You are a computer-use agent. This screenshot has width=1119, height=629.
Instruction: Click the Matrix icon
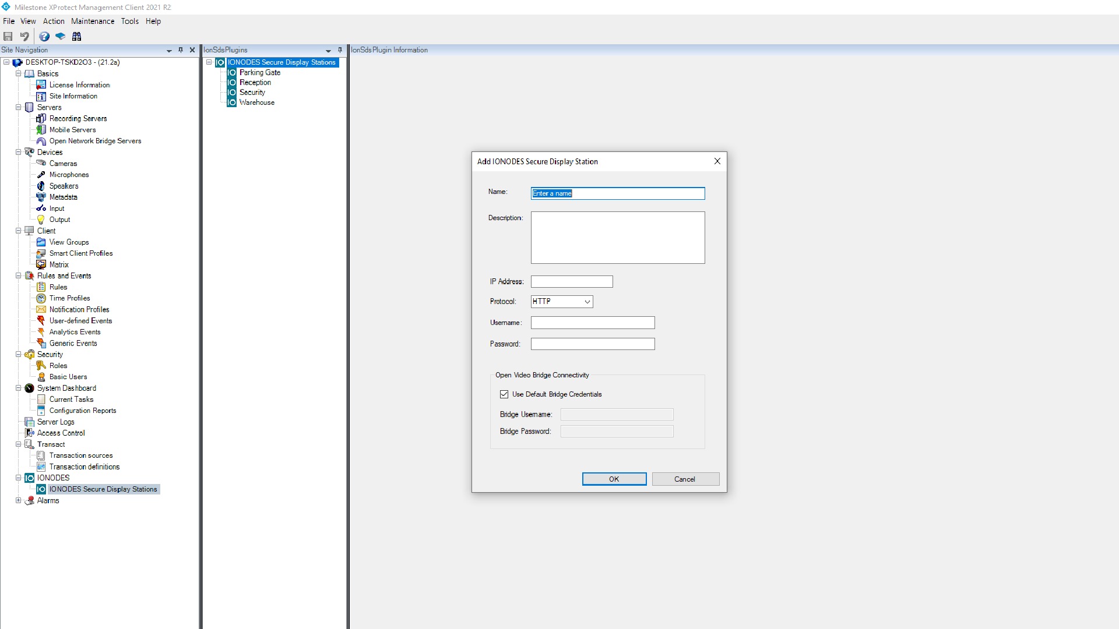click(41, 264)
